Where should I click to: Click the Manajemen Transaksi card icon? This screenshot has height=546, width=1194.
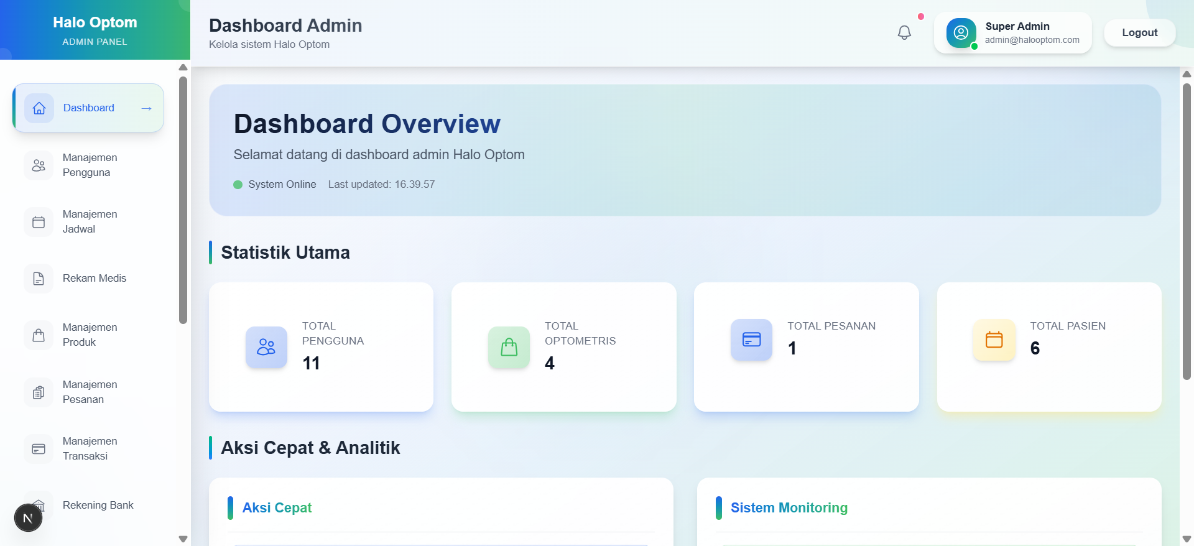coord(39,449)
